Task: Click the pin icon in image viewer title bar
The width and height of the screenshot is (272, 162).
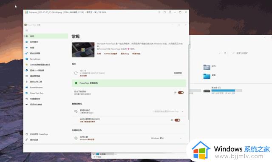Action: 164,12
